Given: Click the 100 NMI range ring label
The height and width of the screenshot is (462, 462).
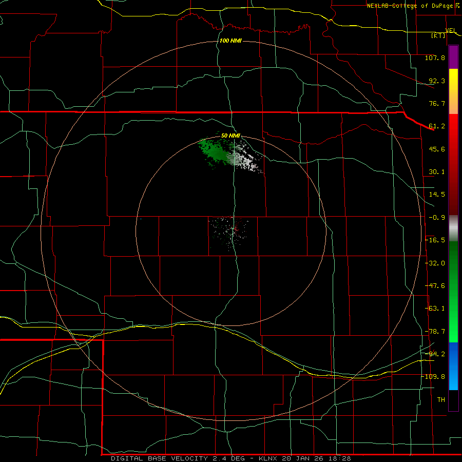Looking at the screenshot, I should click(230, 41).
